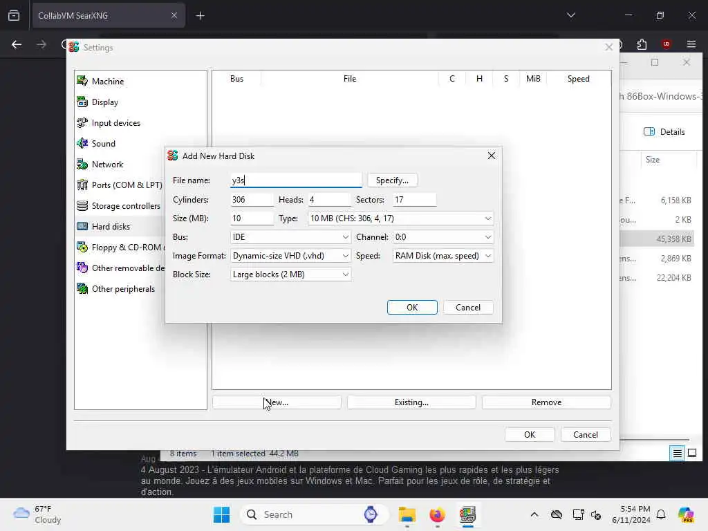
Task: Open the browser extensions puzzle icon
Action: pyautogui.click(x=642, y=44)
